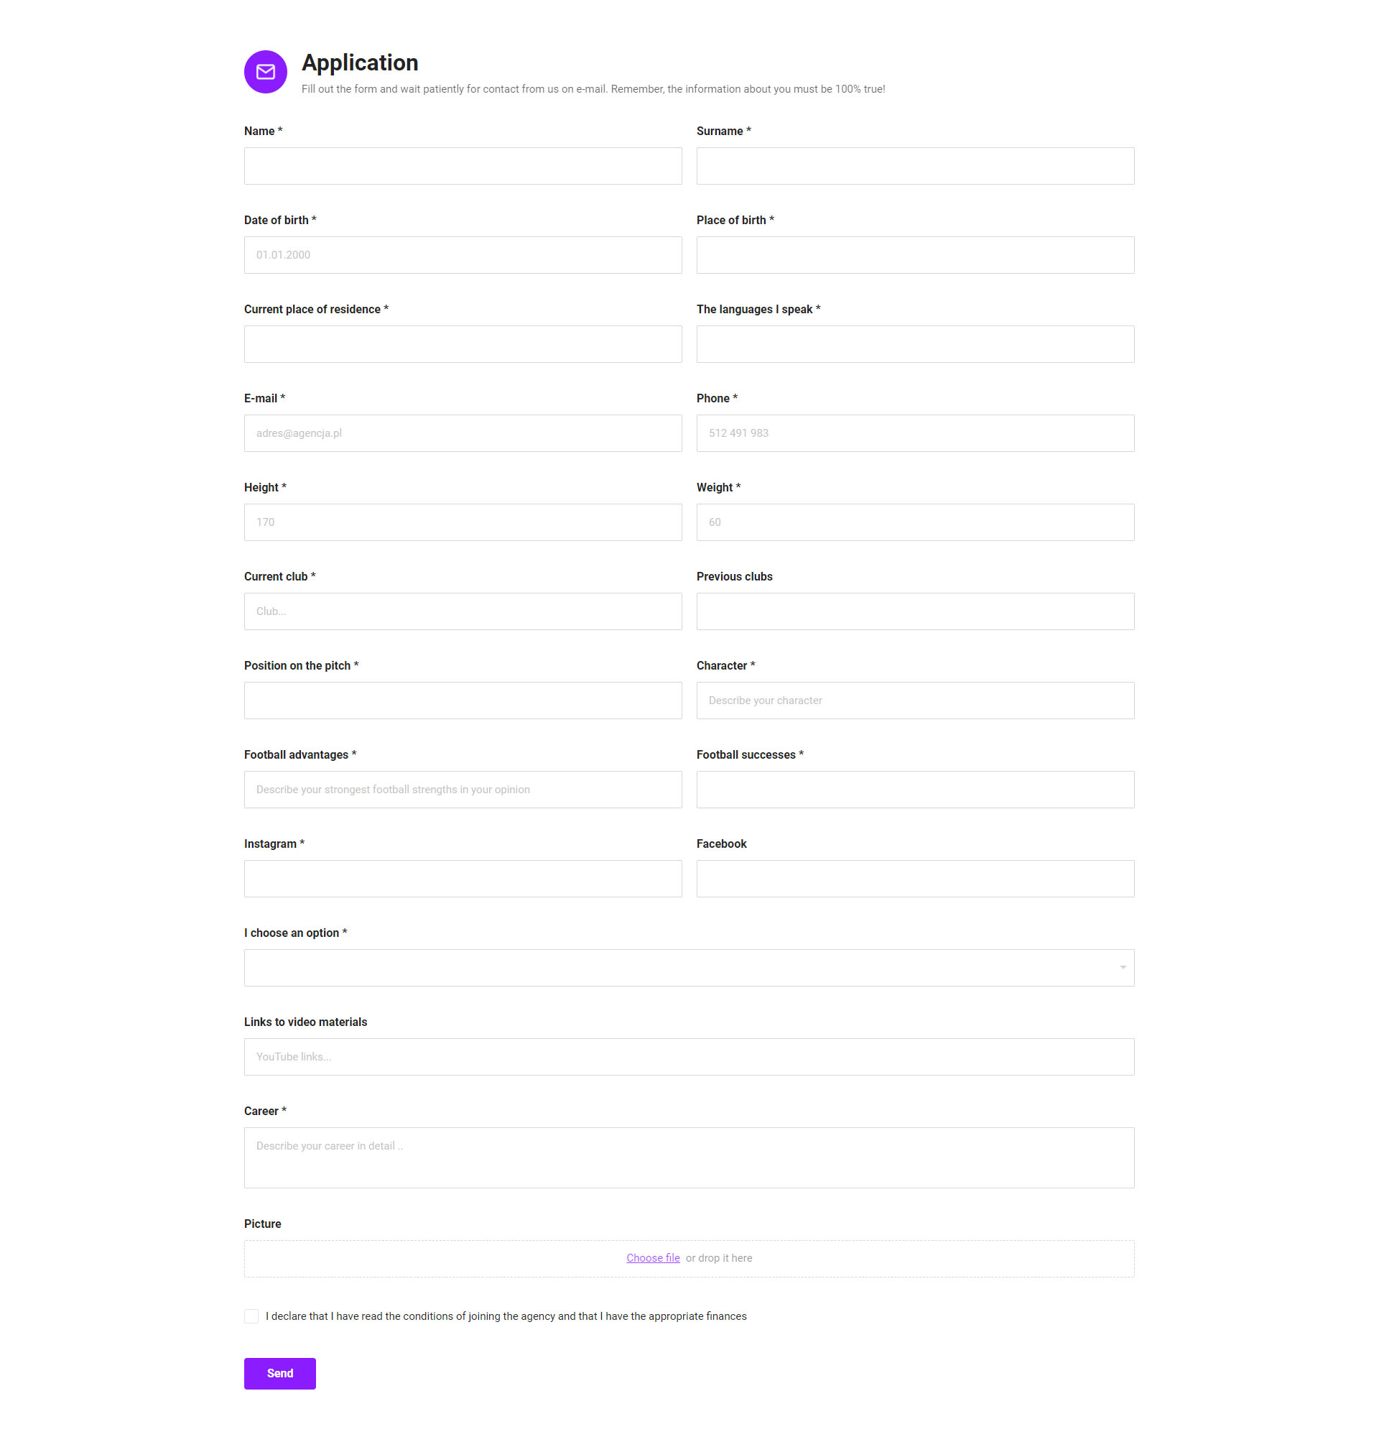Image resolution: width=1379 pixels, height=1442 pixels.
Task: Focus the Football advantages field
Action: tap(463, 790)
